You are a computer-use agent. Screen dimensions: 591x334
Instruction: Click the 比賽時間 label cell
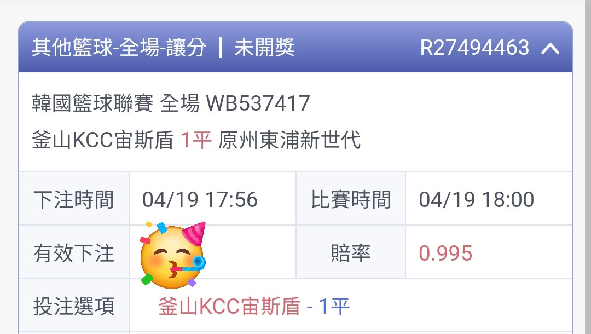tap(351, 199)
